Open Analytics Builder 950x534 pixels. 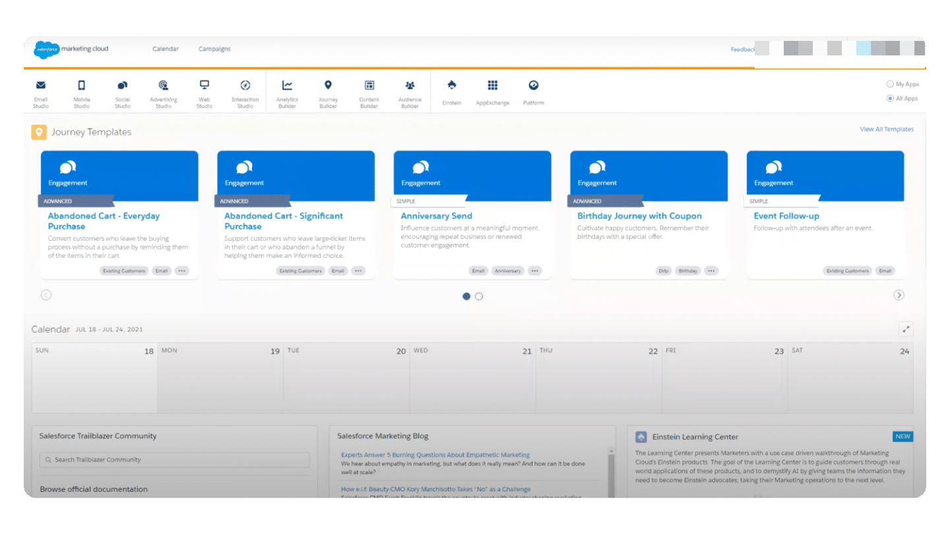click(287, 94)
